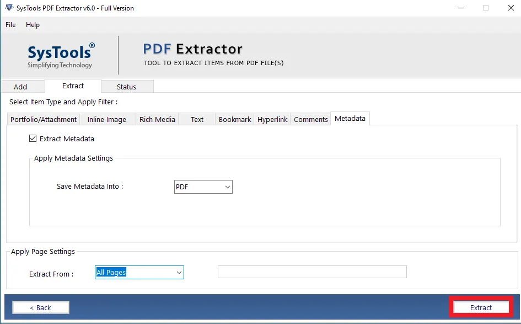The image size is (521, 324).
Task: Open the Portfolio/Attachment filter tab
Action: [x=43, y=119]
